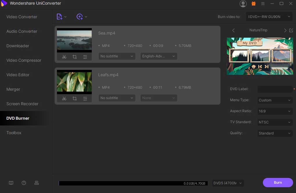Open the help question mark icon
Viewport: 296px width, 193px height.
24,183
